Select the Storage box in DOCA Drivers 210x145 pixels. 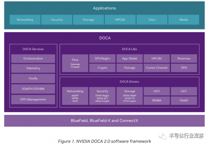click(x=130, y=96)
